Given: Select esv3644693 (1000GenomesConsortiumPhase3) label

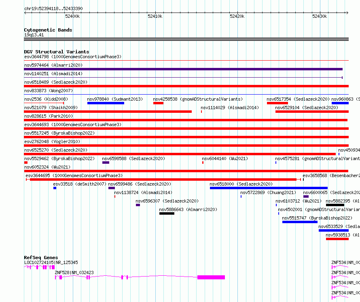Looking at the screenshot, I should pos(73,125).
